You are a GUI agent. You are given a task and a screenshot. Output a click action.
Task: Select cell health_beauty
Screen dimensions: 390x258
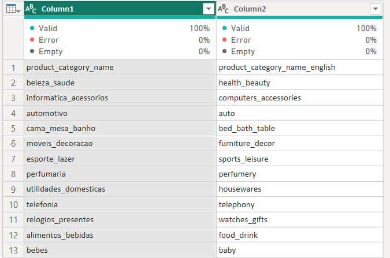300,83
